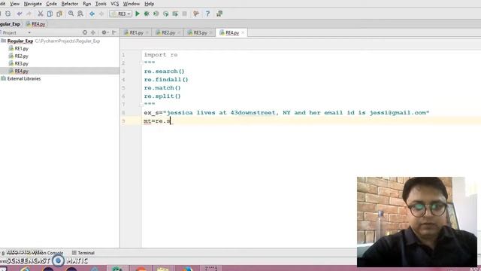Click the re.findall() line in the editor
Viewport: 481px width, 271px height.
click(x=166, y=80)
